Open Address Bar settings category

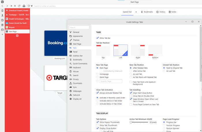pos(78,56)
